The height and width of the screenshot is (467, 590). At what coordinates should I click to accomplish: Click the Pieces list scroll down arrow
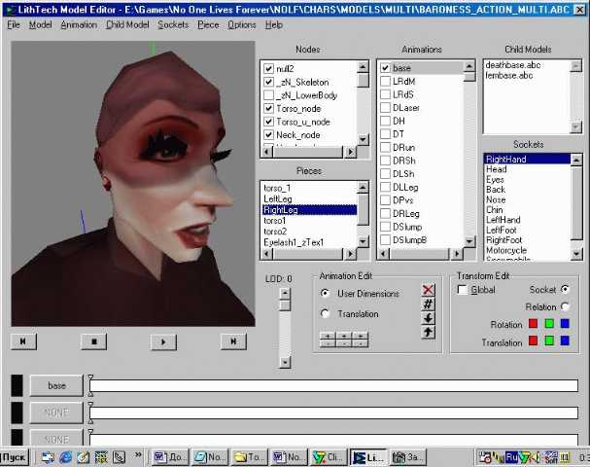point(363,241)
